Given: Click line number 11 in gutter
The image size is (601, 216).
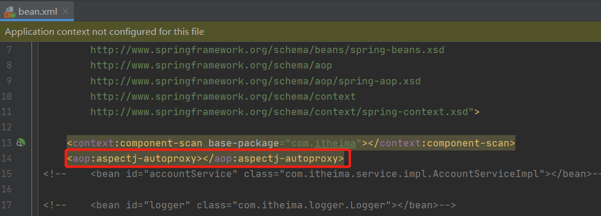Looking at the screenshot, I should (x=6, y=112).
